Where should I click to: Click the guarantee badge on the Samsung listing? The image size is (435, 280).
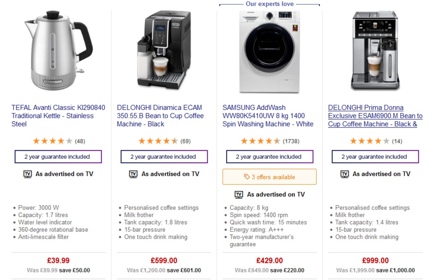point(269,156)
